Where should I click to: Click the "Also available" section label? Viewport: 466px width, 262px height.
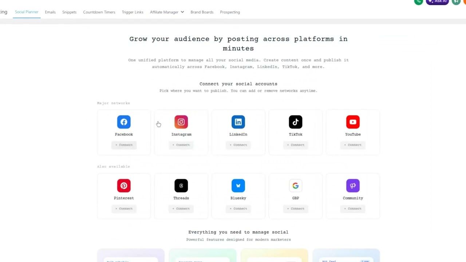coord(113,166)
